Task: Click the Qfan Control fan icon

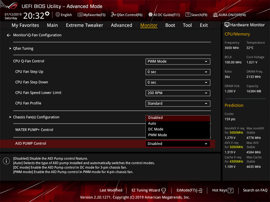Action: pos(113,15)
